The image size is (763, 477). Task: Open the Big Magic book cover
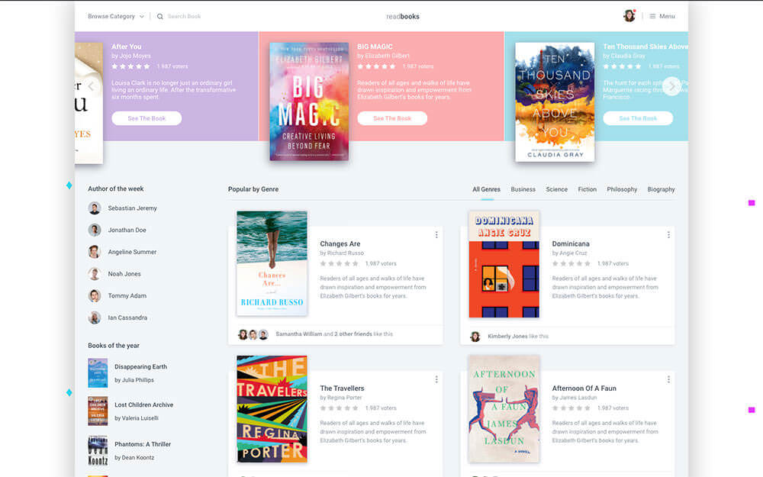pos(309,102)
